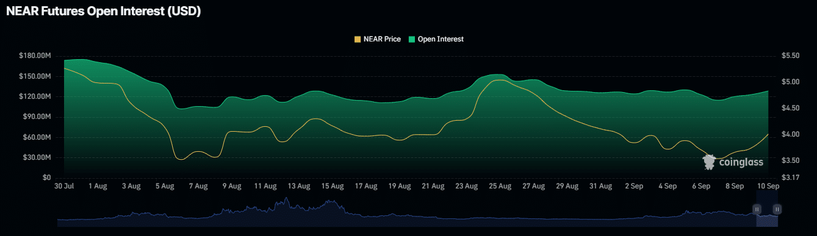Click the $180.00M axis label

(x=35, y=55)
